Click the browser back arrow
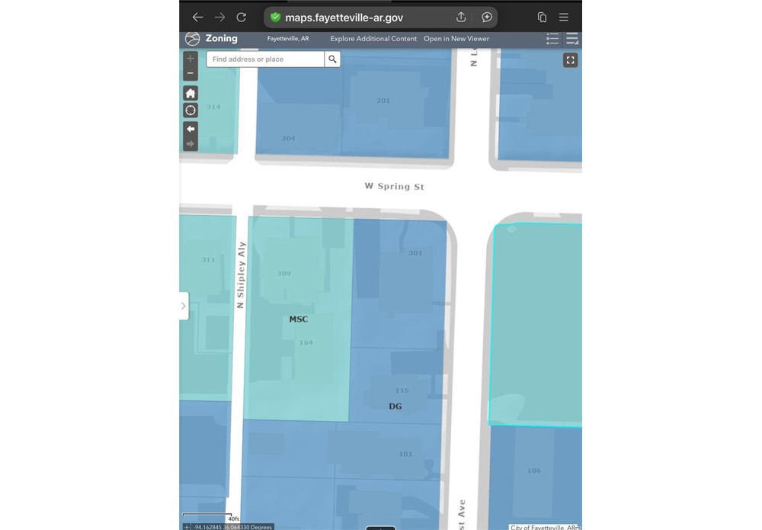This screenshot has width=762, height=530. (197, 17)
